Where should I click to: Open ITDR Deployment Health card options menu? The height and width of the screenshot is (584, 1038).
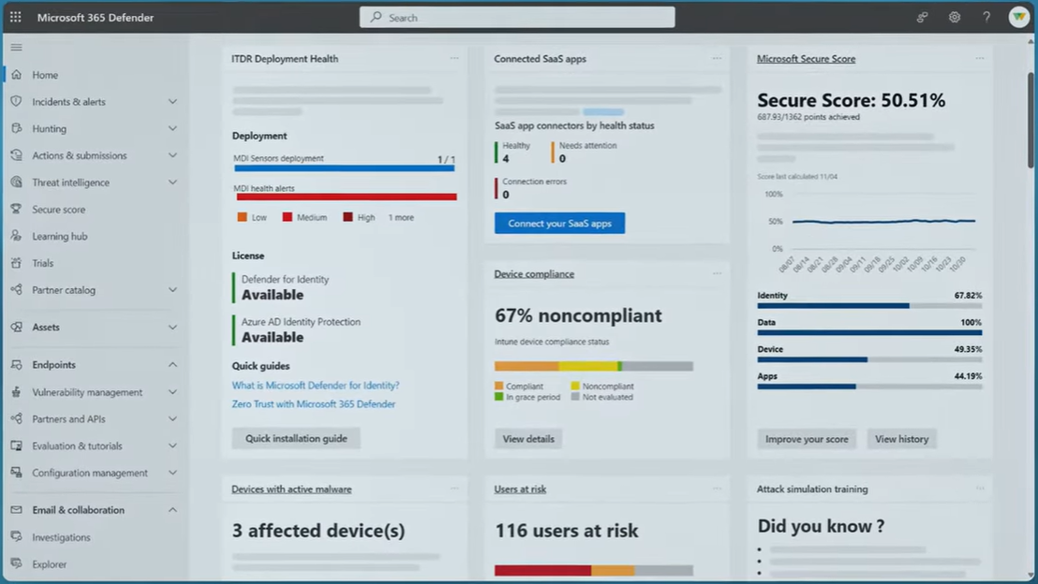pos(454,58)
